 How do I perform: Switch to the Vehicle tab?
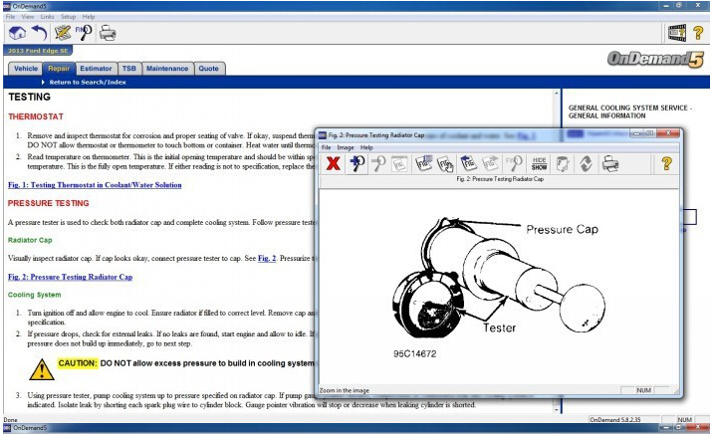click(26, 69)
